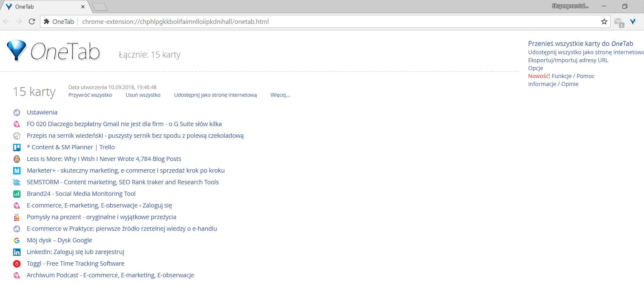Click Przywróć wszystko

[x=90, y=95]
